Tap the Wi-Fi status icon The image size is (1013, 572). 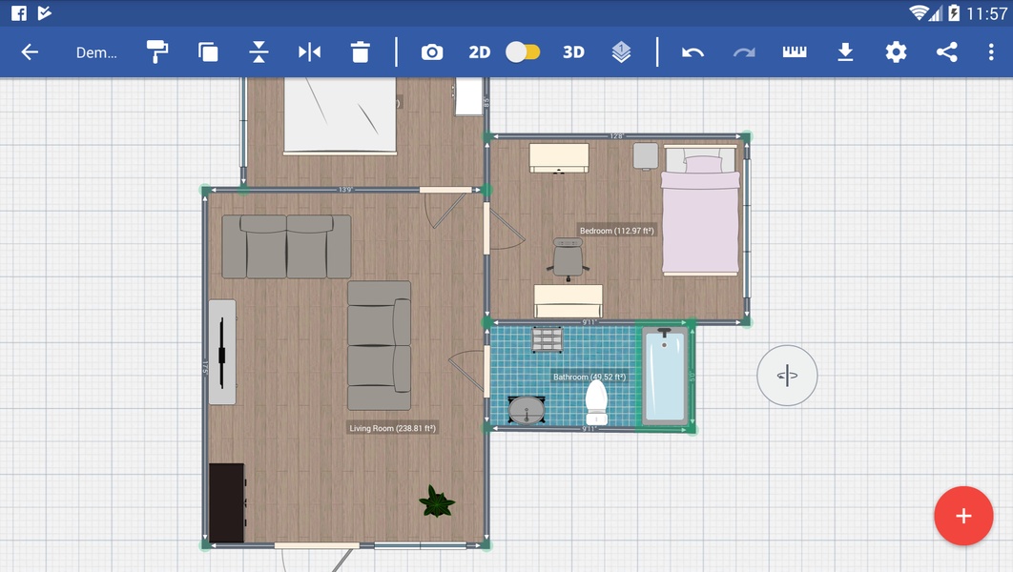pos(918,13)
